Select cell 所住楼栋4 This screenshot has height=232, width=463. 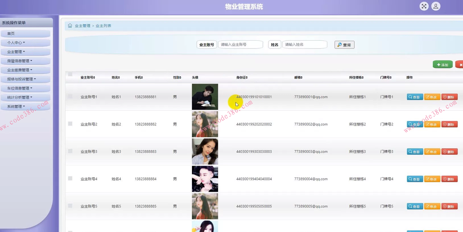(x=357, y=179)
